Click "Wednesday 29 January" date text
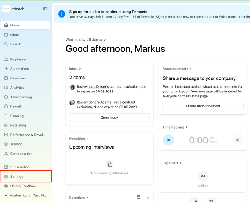Image resolution: width=250 pixels, height=202 pixels. [x=85, y=40]
